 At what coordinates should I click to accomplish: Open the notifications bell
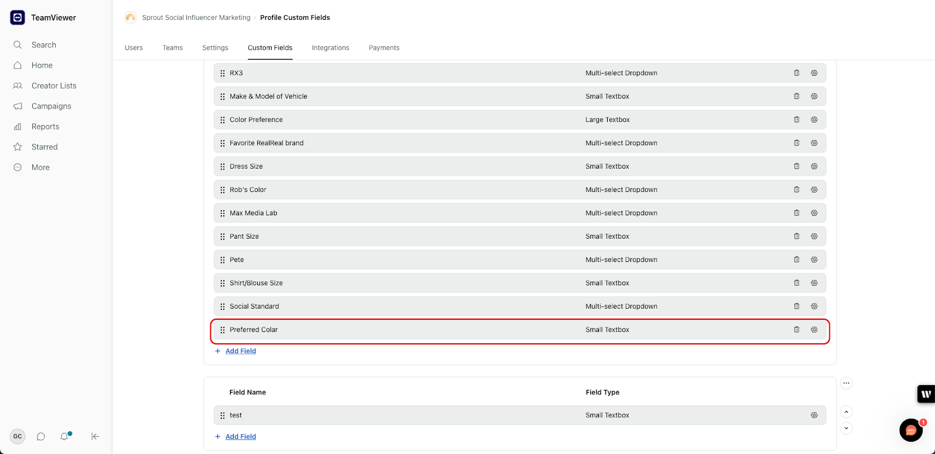click(64, 436)
